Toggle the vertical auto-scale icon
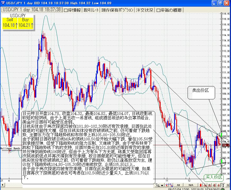The image size is (231, 190). click(223, 185)
